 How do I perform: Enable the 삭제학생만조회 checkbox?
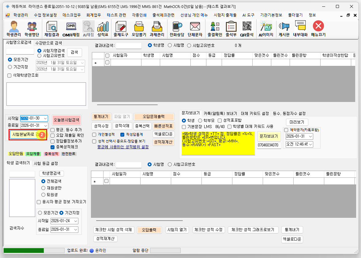(9, 75)
